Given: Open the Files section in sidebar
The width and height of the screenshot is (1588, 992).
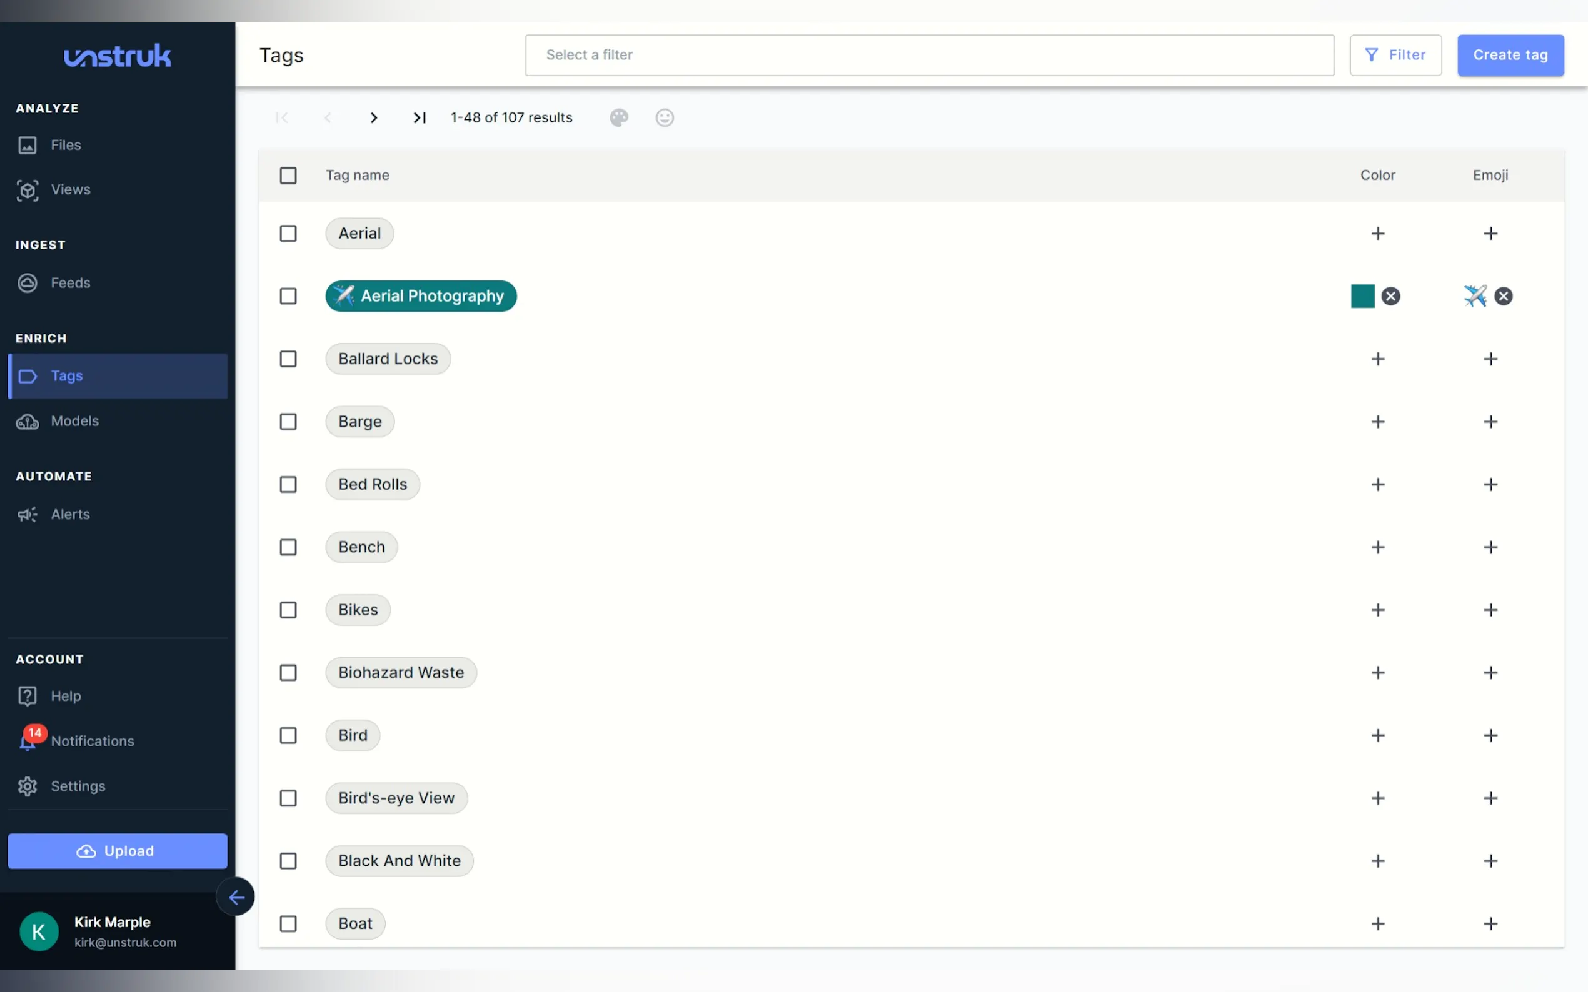Looking at the screenshot, I should (x=66, y=145).
